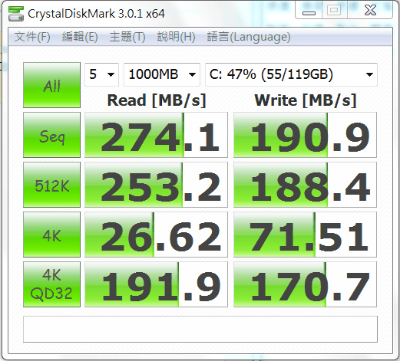Open the test size dropdown showing 1000MB
The image size is (400, 361).
pyautogui.click(x=162, y=74)
